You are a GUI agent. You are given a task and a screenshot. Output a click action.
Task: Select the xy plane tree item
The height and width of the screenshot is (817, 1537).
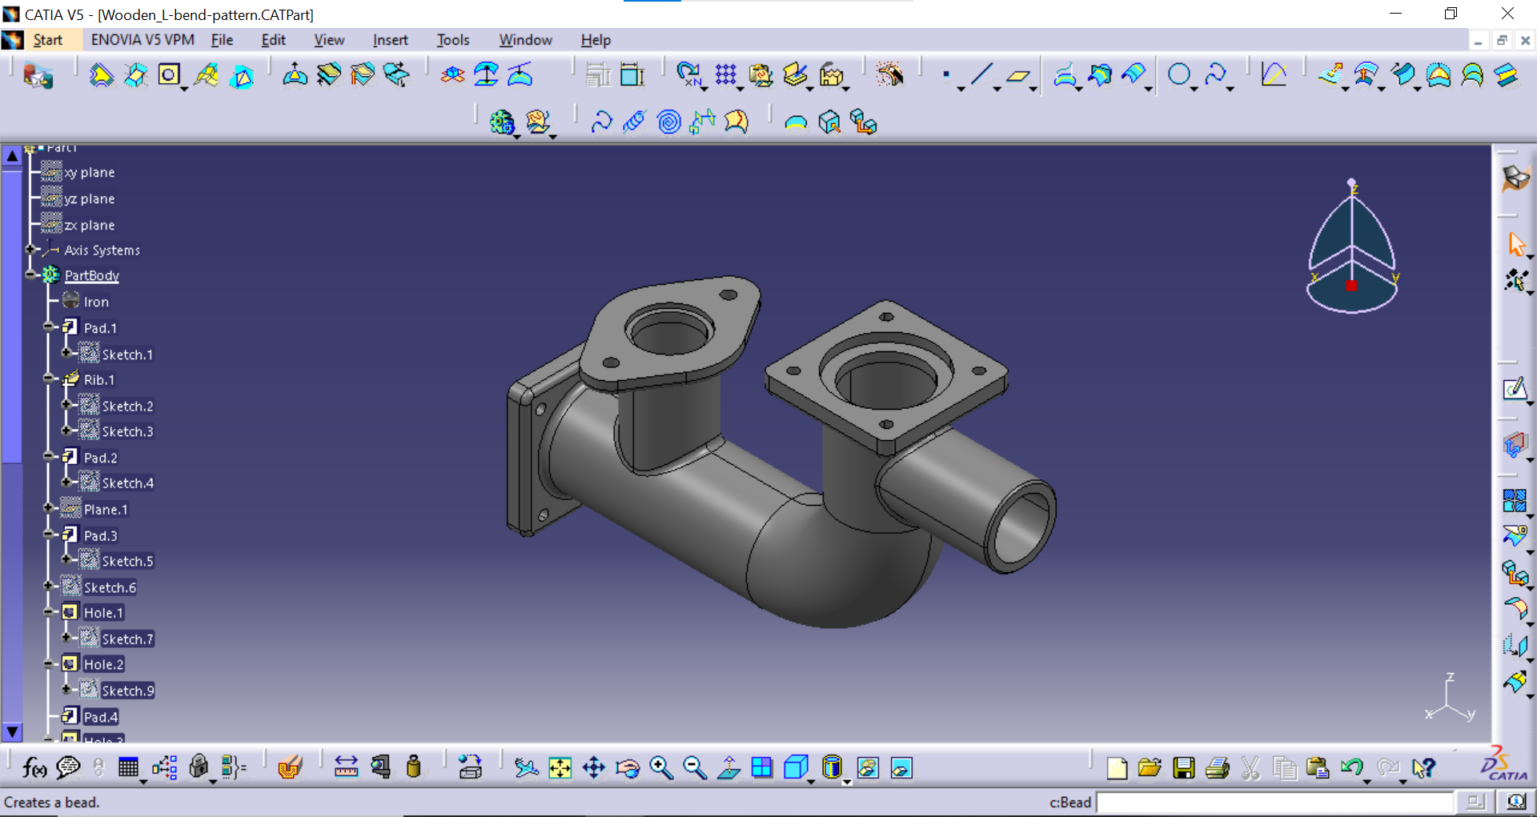[x=90, y=172]
